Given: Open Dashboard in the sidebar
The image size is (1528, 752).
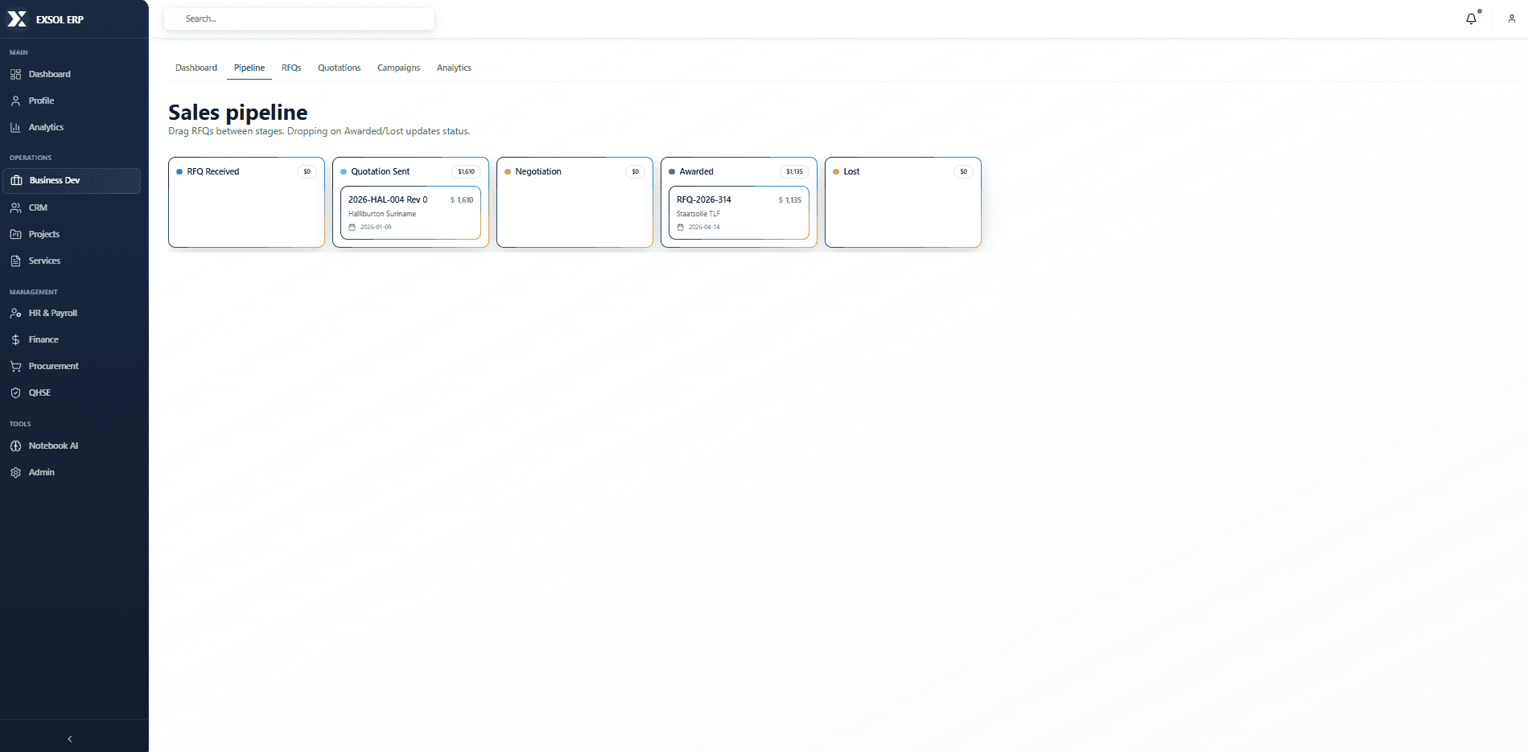Looking at the screenshot, I should (71, 74).
